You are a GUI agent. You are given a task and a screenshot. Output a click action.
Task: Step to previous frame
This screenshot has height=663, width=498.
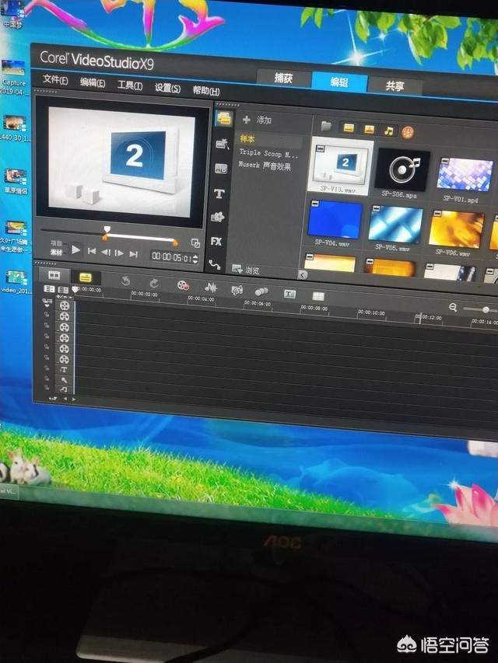click(106, 253)
